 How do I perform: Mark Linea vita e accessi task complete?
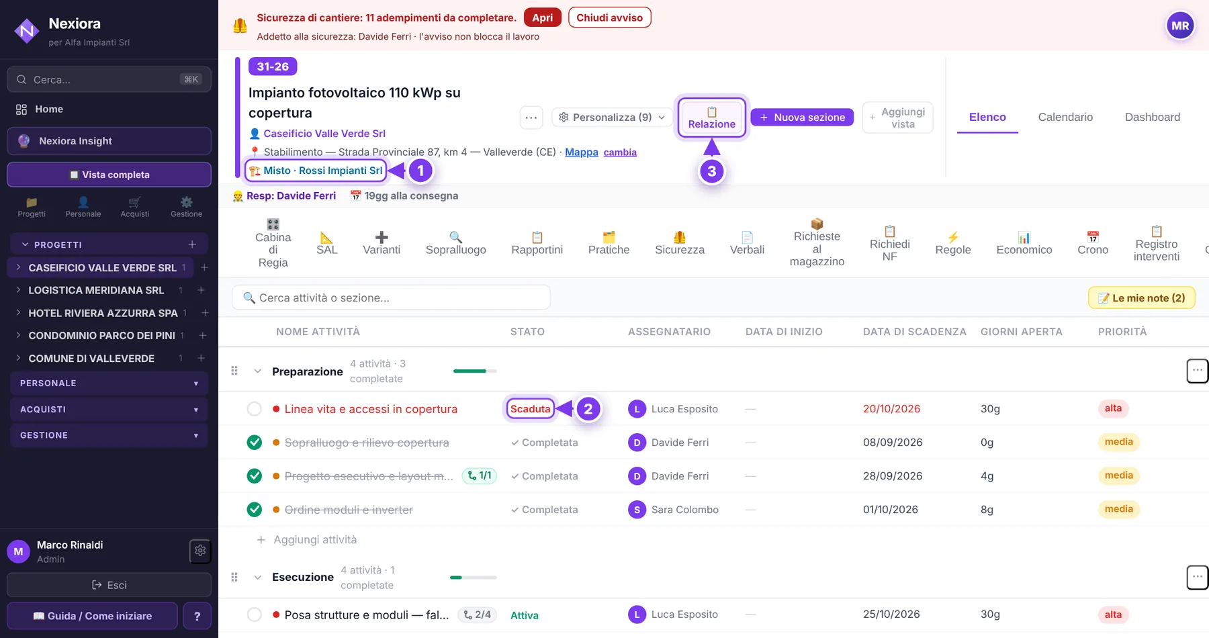[255, 409]
